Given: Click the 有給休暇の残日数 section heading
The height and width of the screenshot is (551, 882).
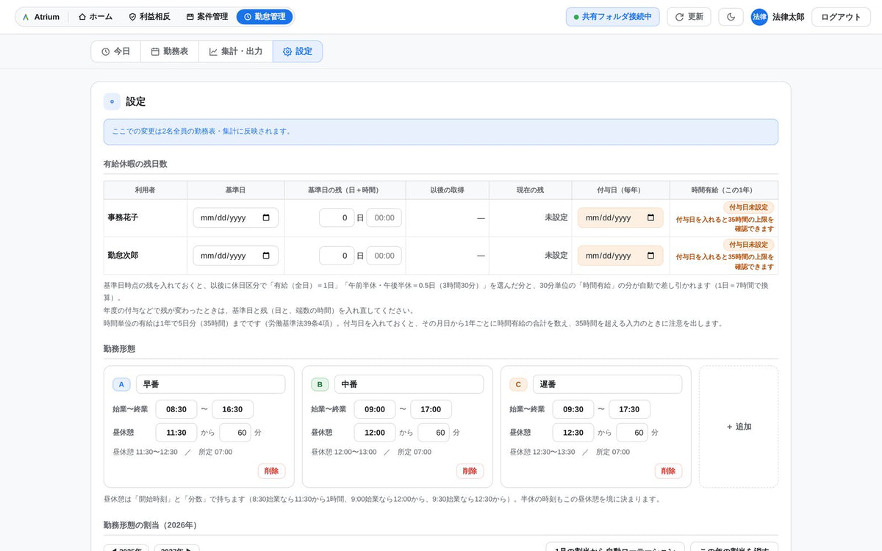Looking at the screenshot, I should [x=135, y=164].
